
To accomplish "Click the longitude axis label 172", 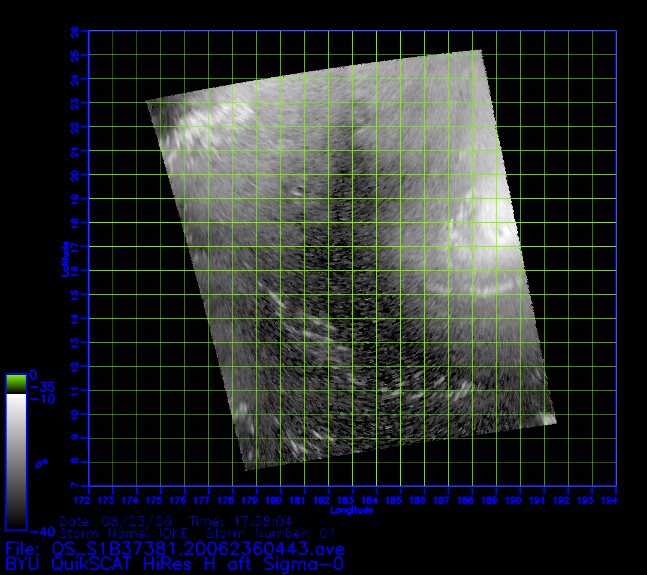I will click(x=89, y=500).
